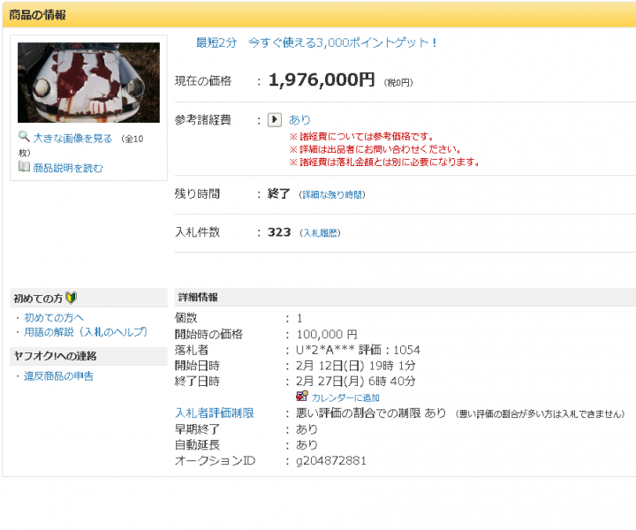Screen dimensions: 636x530
Task: Open 入札履歴 bid history link
Action: click(321, 233)
